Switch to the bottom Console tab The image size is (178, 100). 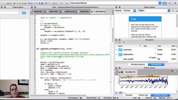click(x=129, y=95)
